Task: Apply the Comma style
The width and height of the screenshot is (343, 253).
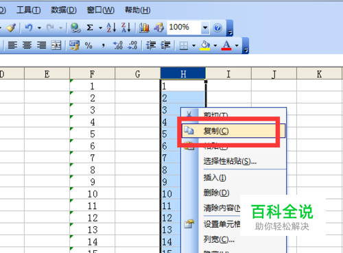Action: pos(104,45)
